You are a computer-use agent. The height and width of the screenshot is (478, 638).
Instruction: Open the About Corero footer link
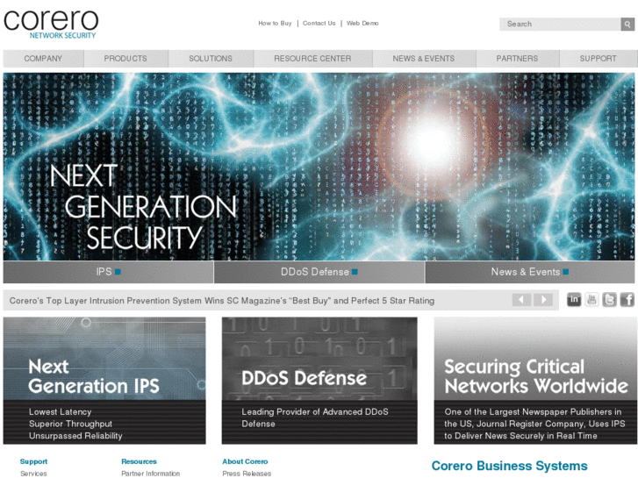tap(245, 461)
